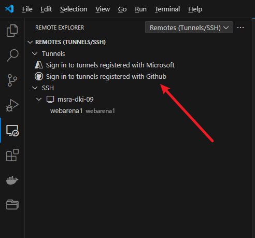Open the Remotes (Tunnels/SSH) dropdown

point(189,27)
